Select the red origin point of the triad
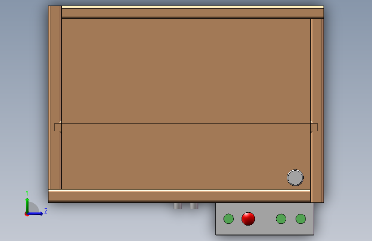 [27, 214]
